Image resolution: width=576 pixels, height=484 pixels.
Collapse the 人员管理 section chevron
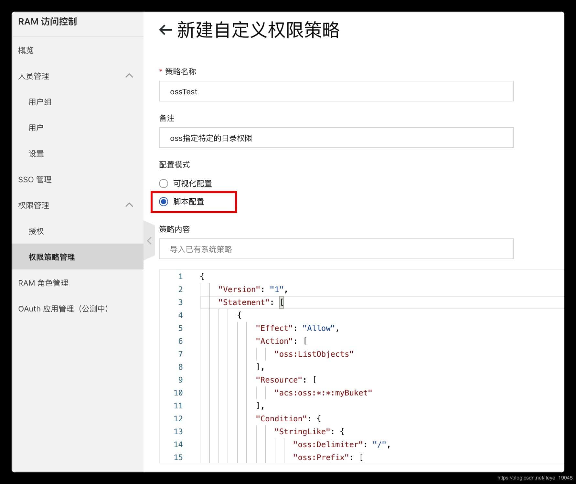(129, 76)
